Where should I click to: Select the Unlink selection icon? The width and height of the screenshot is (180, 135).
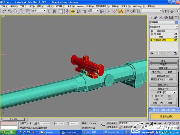pos(22,11)
